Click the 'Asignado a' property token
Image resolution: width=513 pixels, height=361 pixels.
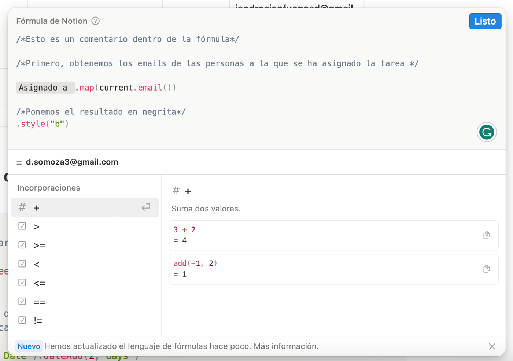click(x=45, y=88)
